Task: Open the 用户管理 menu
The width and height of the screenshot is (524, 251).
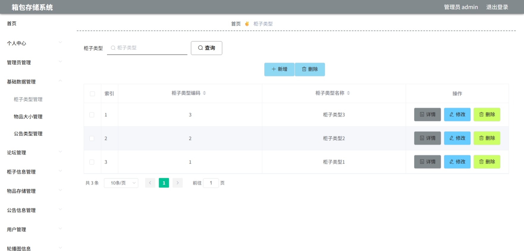Action: pos(16,230)
